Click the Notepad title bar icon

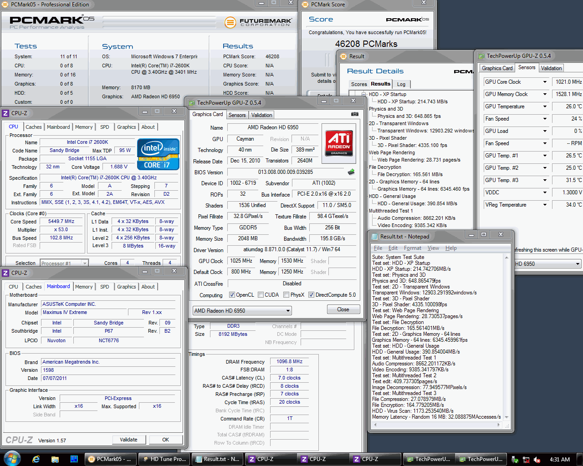375,237
